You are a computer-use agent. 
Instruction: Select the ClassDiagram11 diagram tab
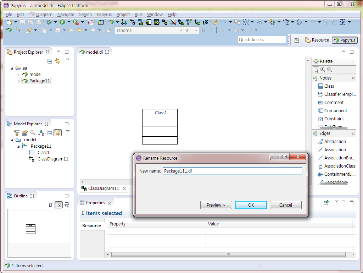pyautogui.click(x=104, y=189)
